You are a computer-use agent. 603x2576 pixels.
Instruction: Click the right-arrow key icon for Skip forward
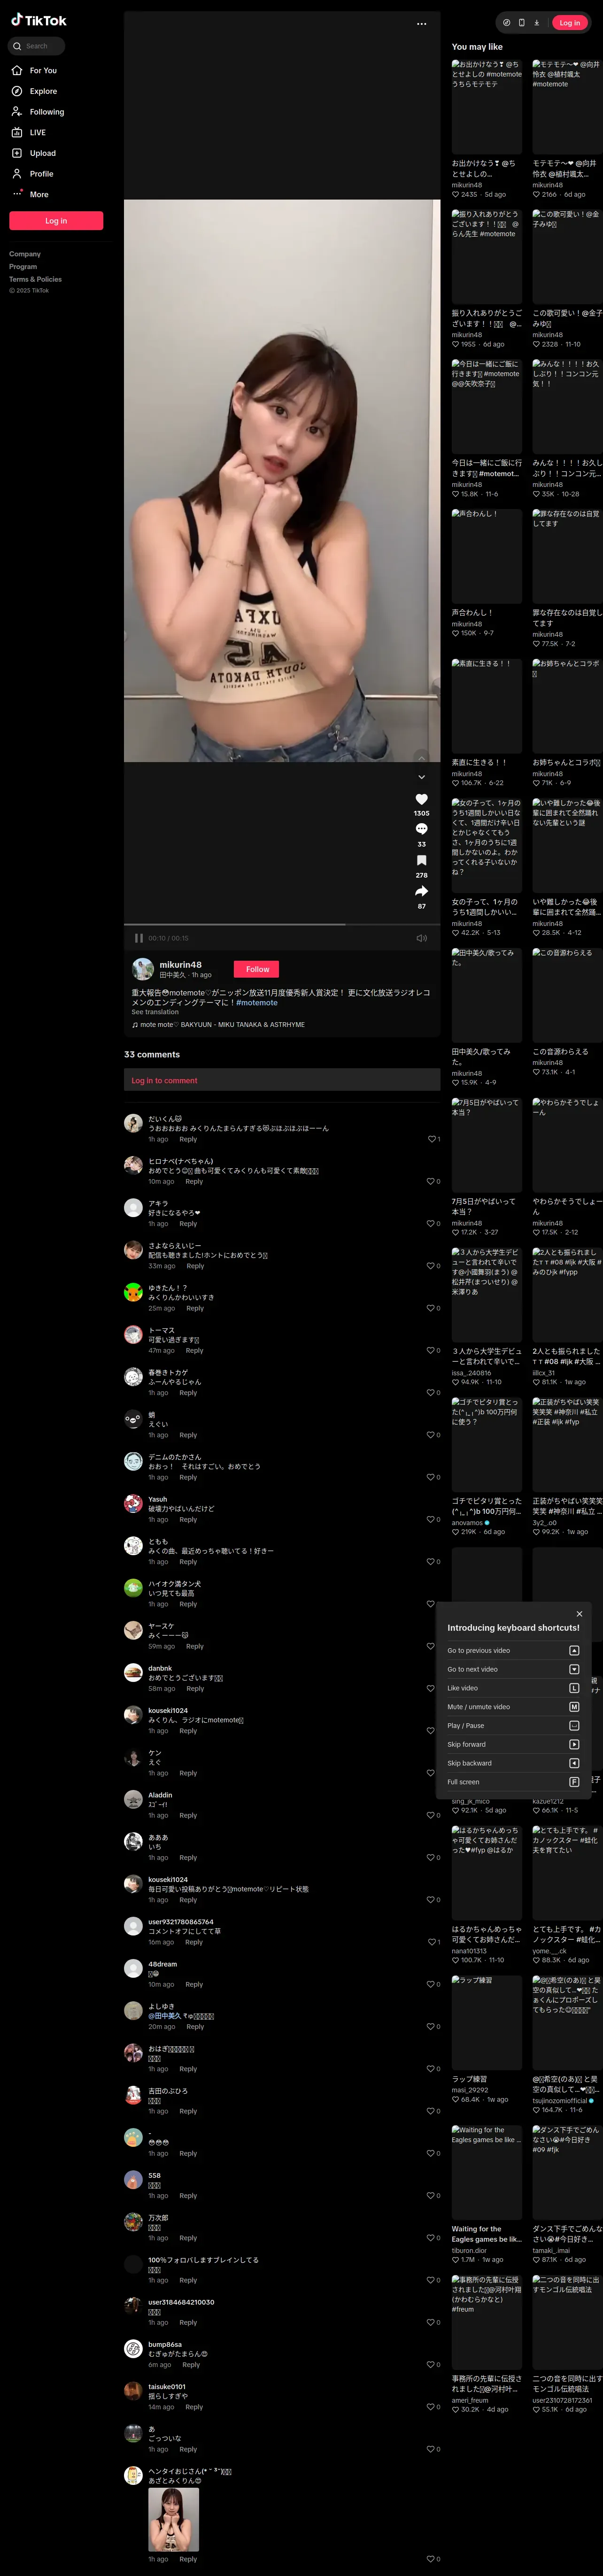tap(574, 1744)
